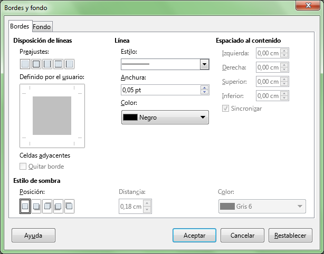Set shadow to bottom right position
The width and height of the screenshot is (324, 254).
36,207
